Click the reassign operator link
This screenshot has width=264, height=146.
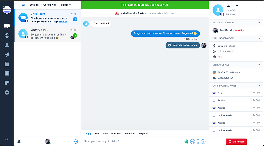pyautogui.click(x=240, y=30)
